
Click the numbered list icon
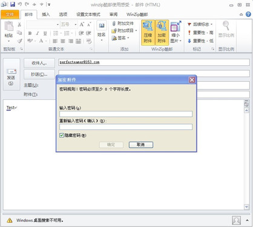point(67,33)
